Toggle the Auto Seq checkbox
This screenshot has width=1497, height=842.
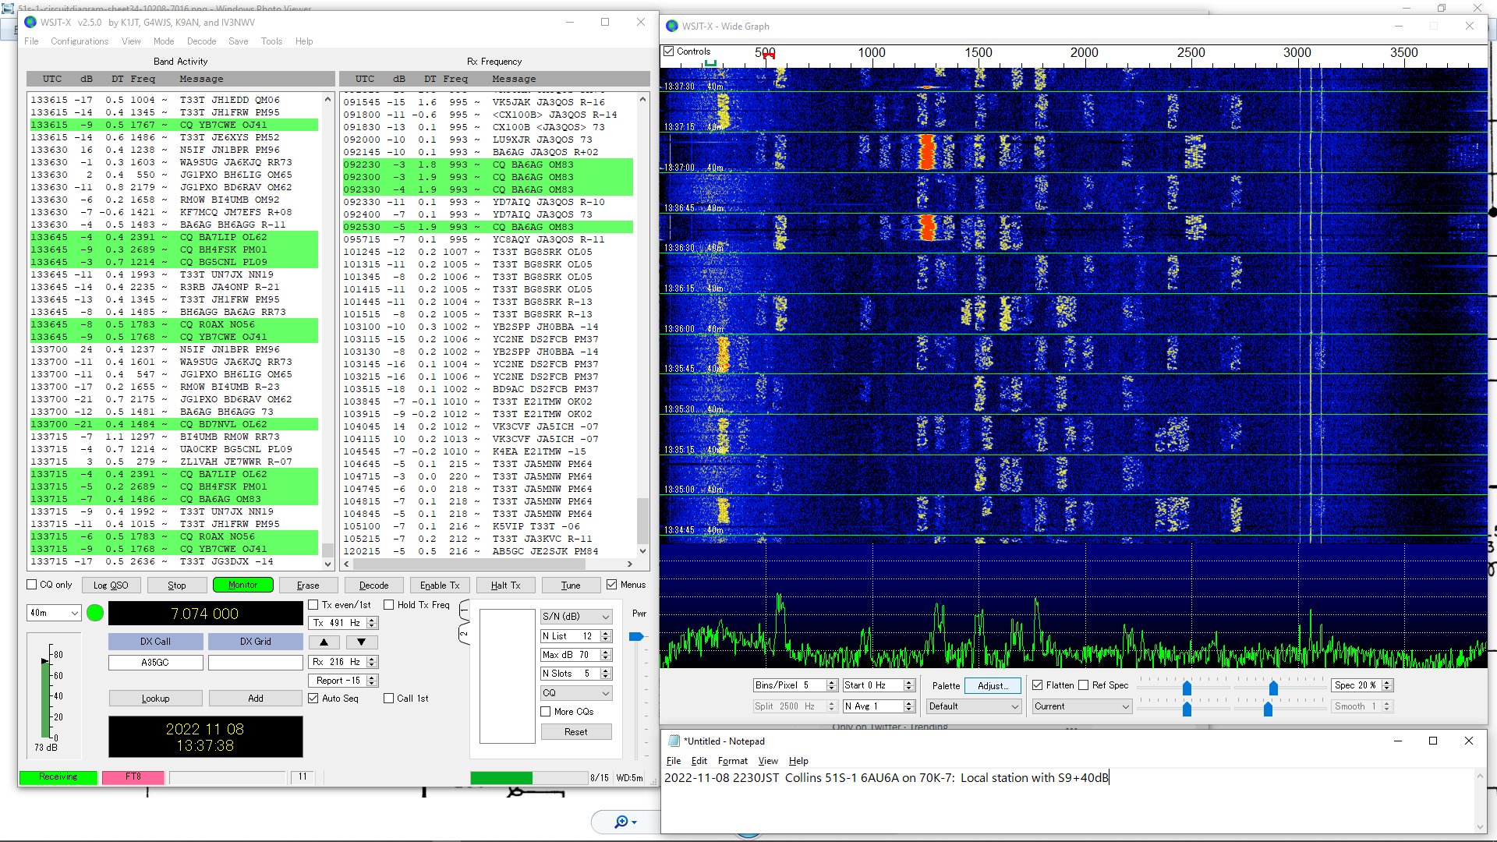pyautogui.click(x=313, y=699)
